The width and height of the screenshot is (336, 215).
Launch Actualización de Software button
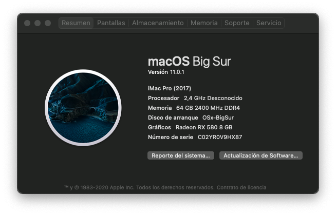(261, 155)
